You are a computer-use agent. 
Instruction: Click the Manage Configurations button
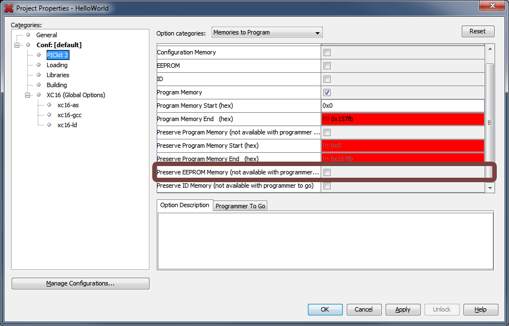pos(80,283)
